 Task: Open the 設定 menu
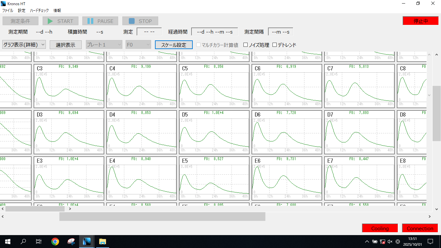click(22, 10)
